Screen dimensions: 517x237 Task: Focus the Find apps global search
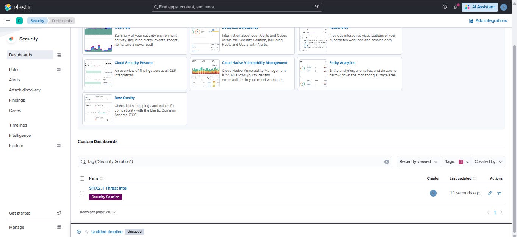coord(237,7)
